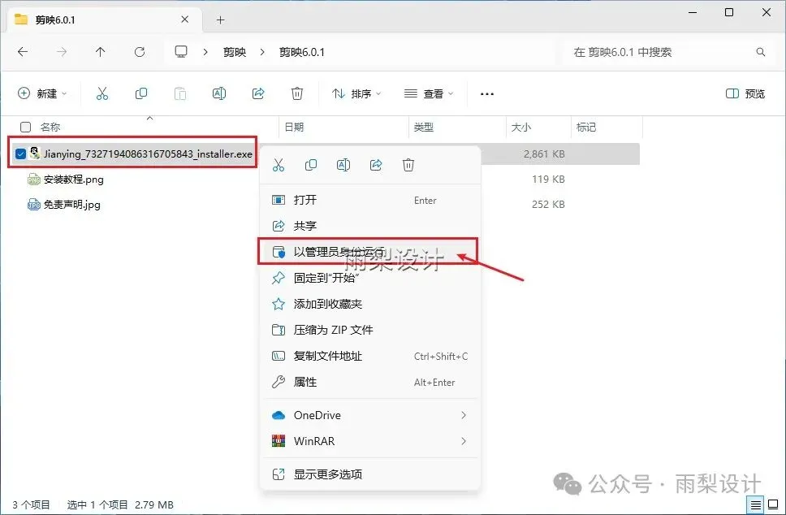Image resolution: width=786 pixels, height=515 pixels.
Task: Sort by the 名称 column header
Action: (50, 127)
